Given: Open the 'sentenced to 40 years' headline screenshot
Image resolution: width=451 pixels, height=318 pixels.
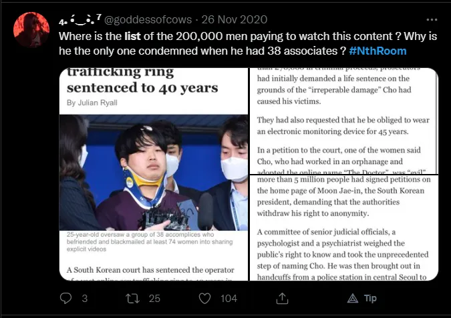Looking at the screenshot, I should click(x=154, y=174).
